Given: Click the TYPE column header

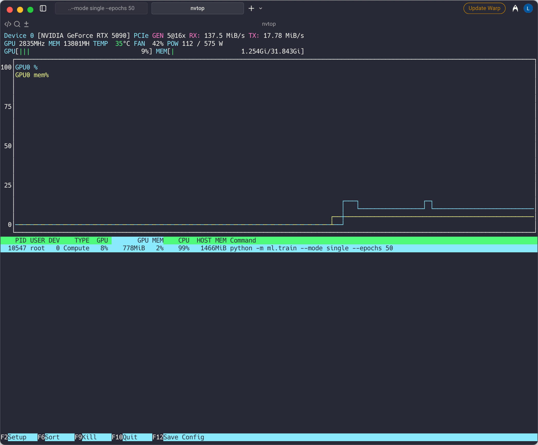Looking at the screenshot, I should tap(82, 241).
